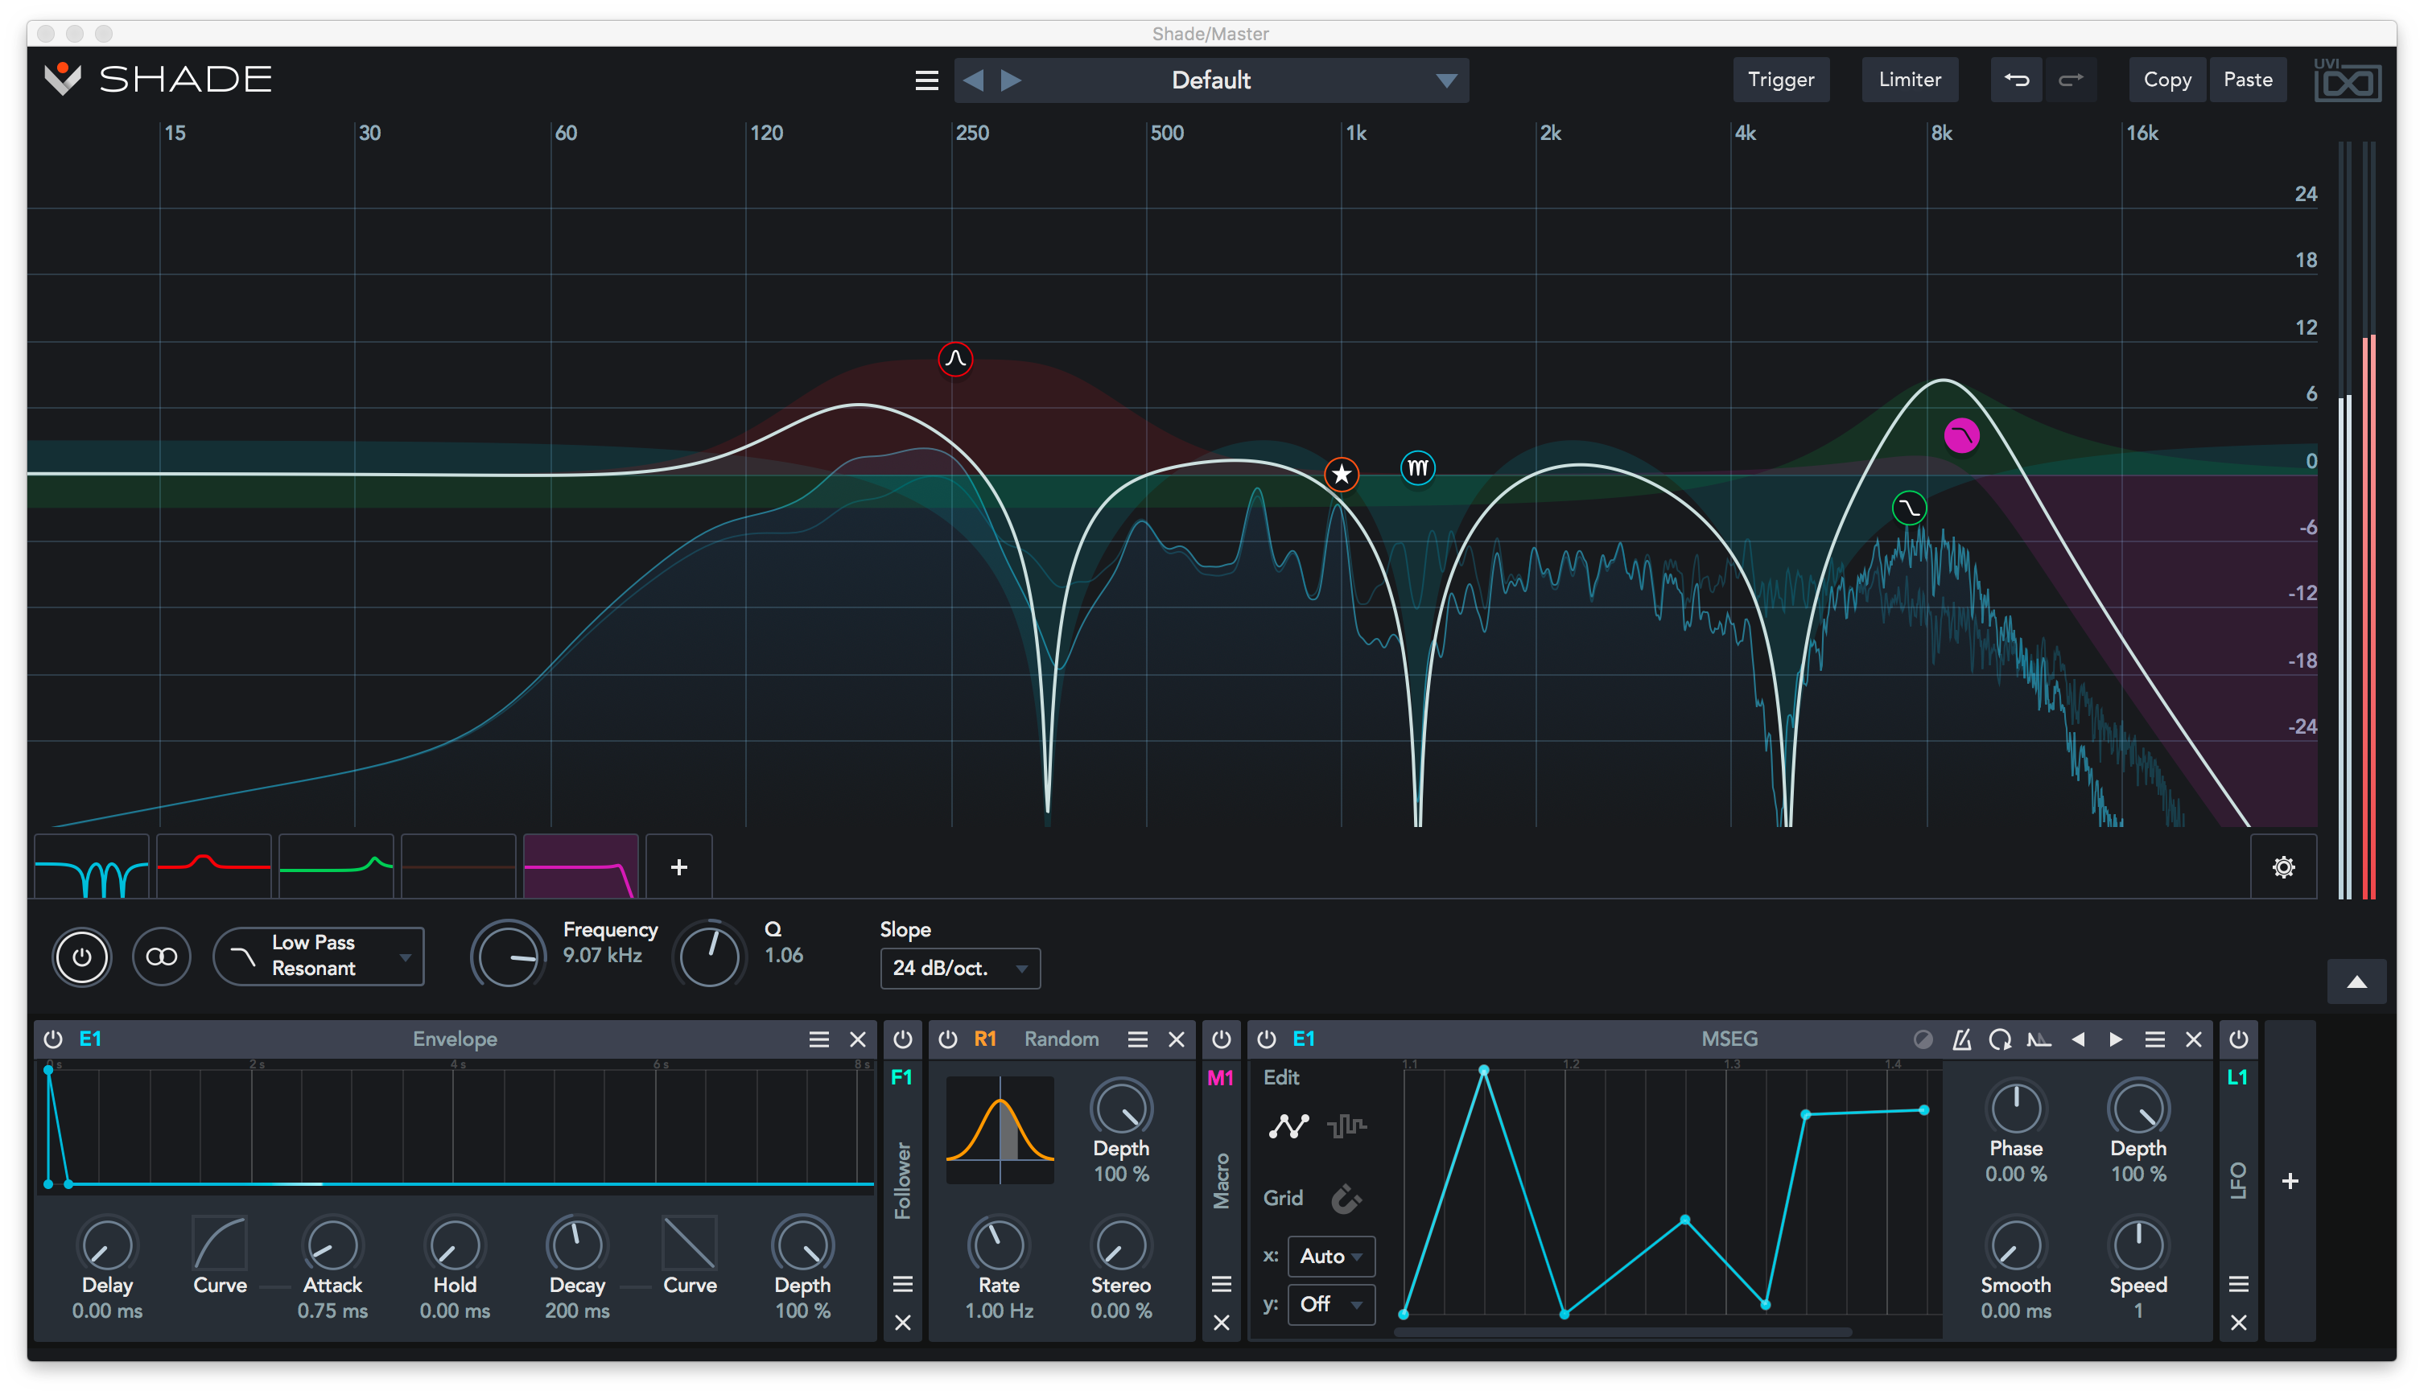
Task: Open the Envelope modulator menu
Action: tap(818, 1039)
